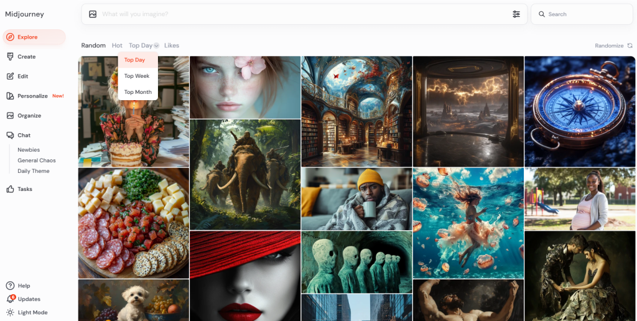This screenshot has height=321, width=637.
Task: Open prompt settings sliders icon
Action: click(x=516, y=14)
